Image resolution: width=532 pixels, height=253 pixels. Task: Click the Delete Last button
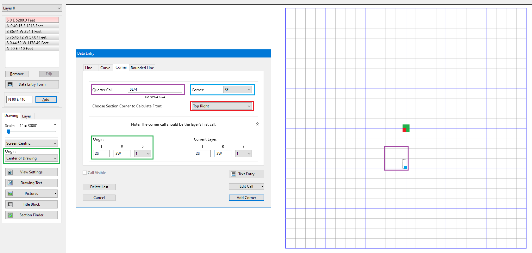point(99,187)
